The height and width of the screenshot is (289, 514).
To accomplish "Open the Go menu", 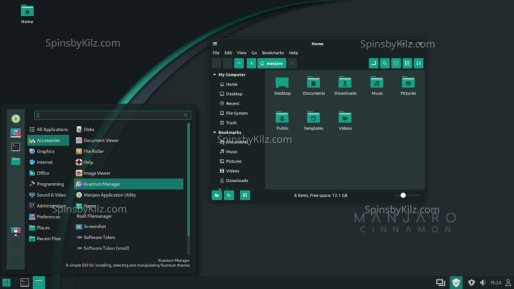I will click(254, 53).
